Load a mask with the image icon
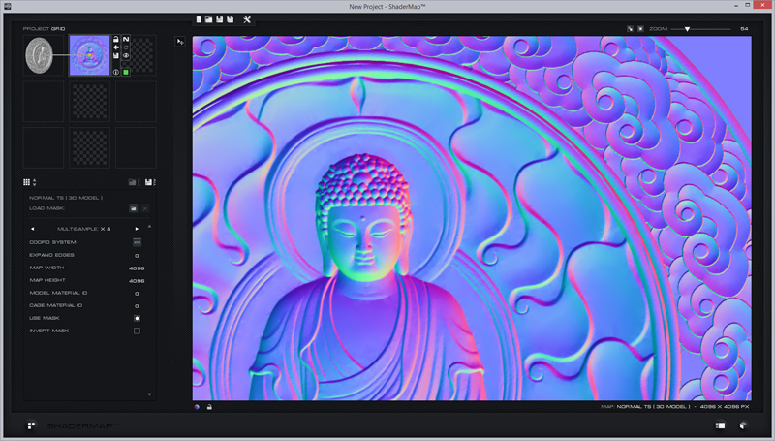This screenshot has width=775, height=441. 134,208
